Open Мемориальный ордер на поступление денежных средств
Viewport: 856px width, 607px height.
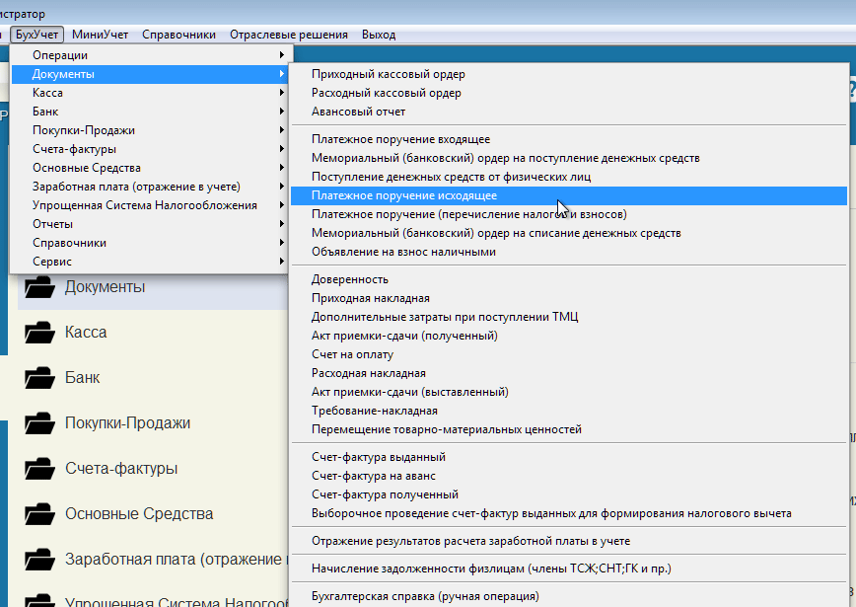click(x=569, y=158)
